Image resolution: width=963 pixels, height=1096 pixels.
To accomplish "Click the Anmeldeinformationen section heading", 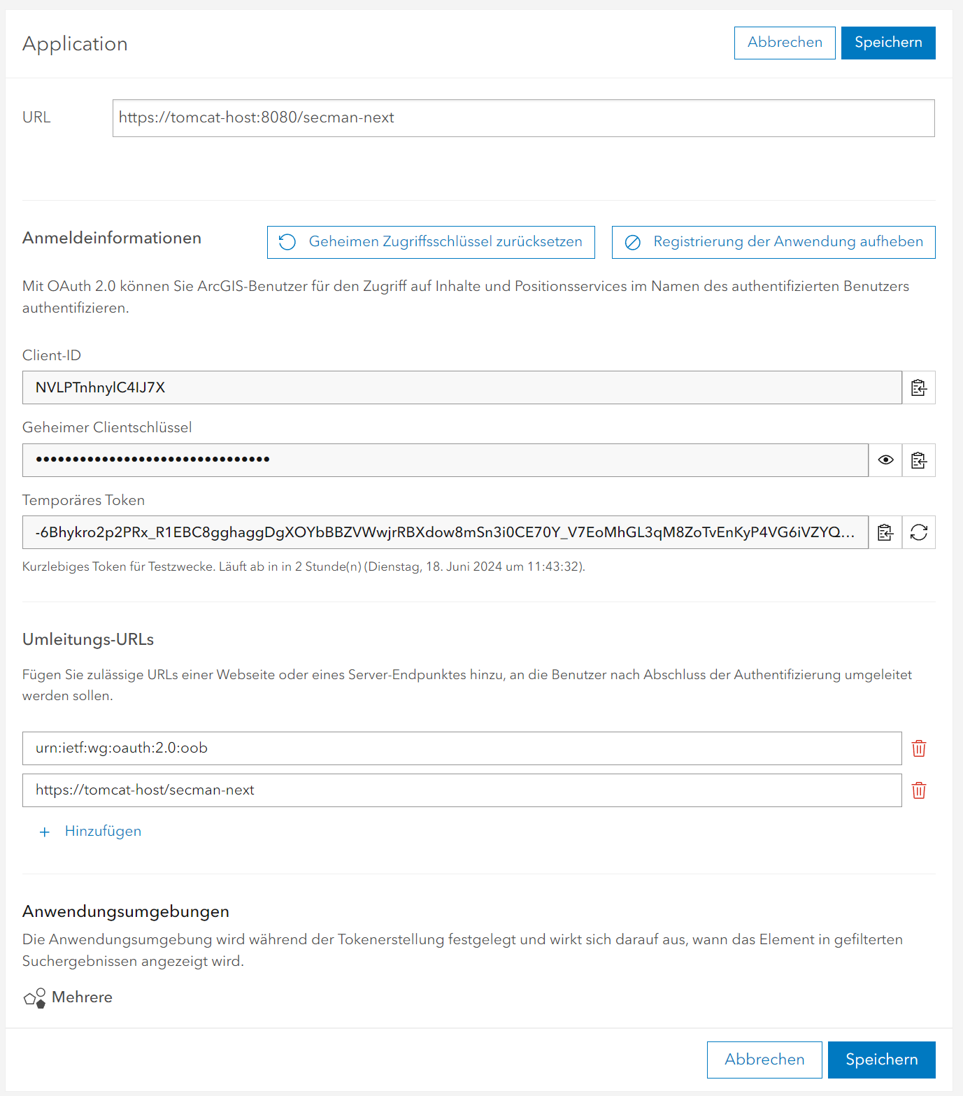I will tap(112, 238).
